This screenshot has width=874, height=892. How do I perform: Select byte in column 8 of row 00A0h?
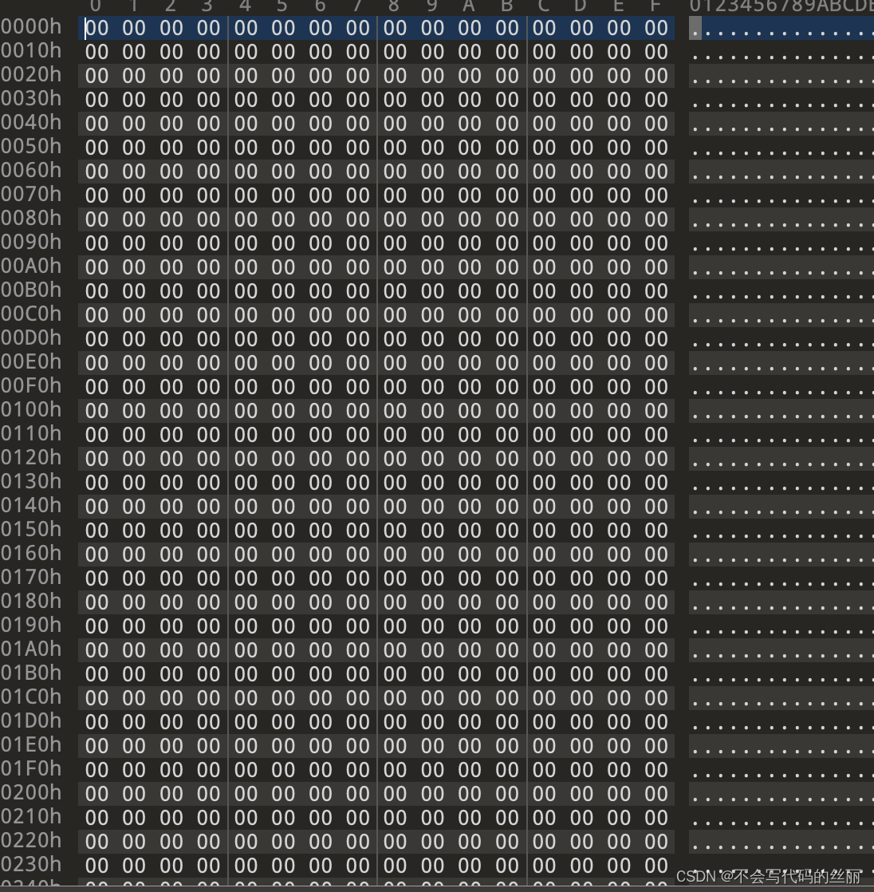pos(396,267)
